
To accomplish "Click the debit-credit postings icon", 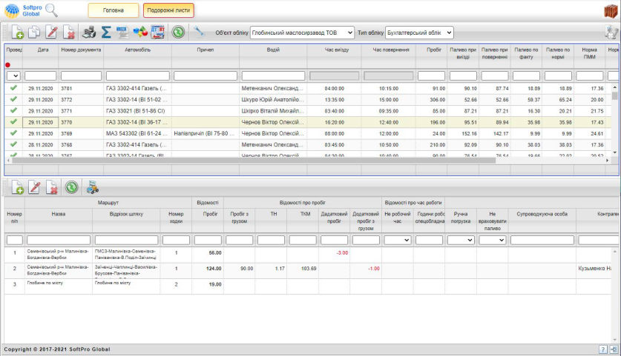I will 157,32.
